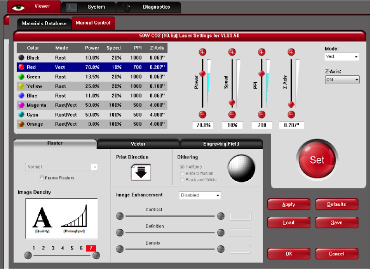Switch to the System tab
370x269 pixels.
[x=88, y=7]
